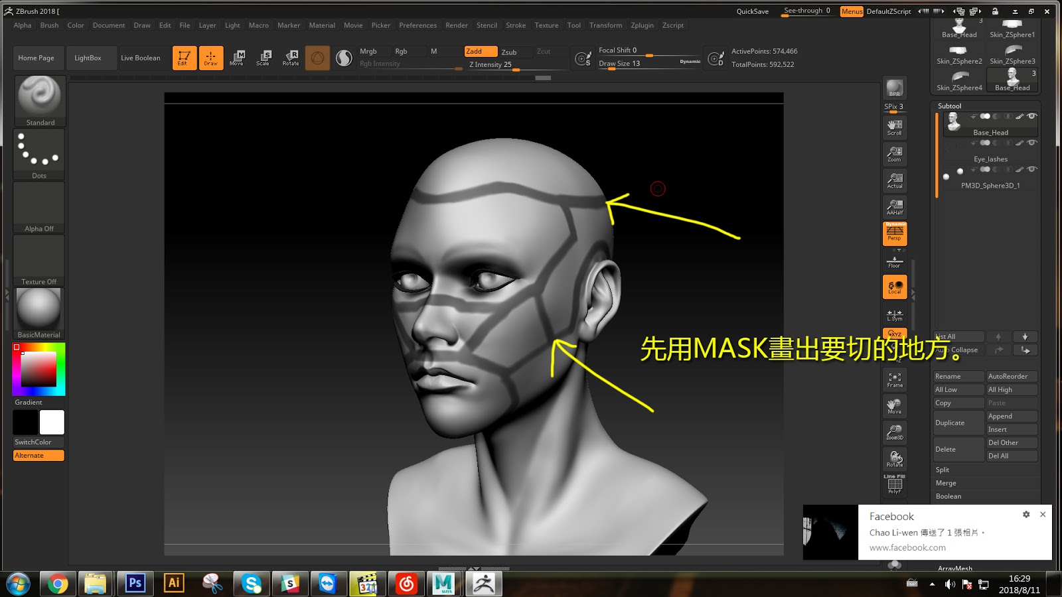1062x597 pixels.
Task: Select the Skin_ZSphere2 tool thumbnail
Action: pyautogui.click(x=959, y=54)
